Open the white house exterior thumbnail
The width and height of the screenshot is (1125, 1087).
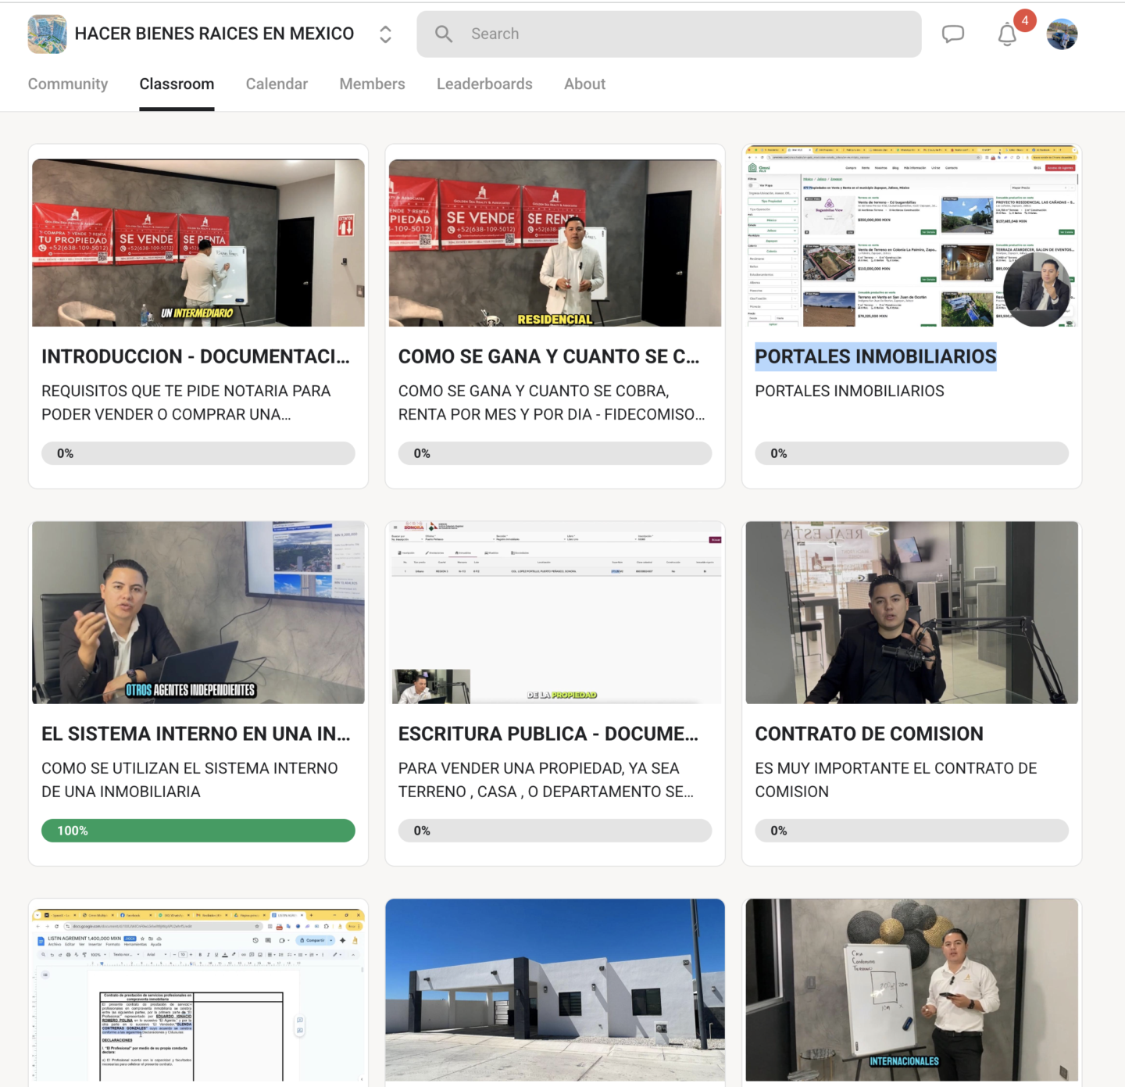point(555,990)
